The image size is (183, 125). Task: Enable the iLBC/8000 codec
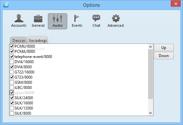coord(12,87)
